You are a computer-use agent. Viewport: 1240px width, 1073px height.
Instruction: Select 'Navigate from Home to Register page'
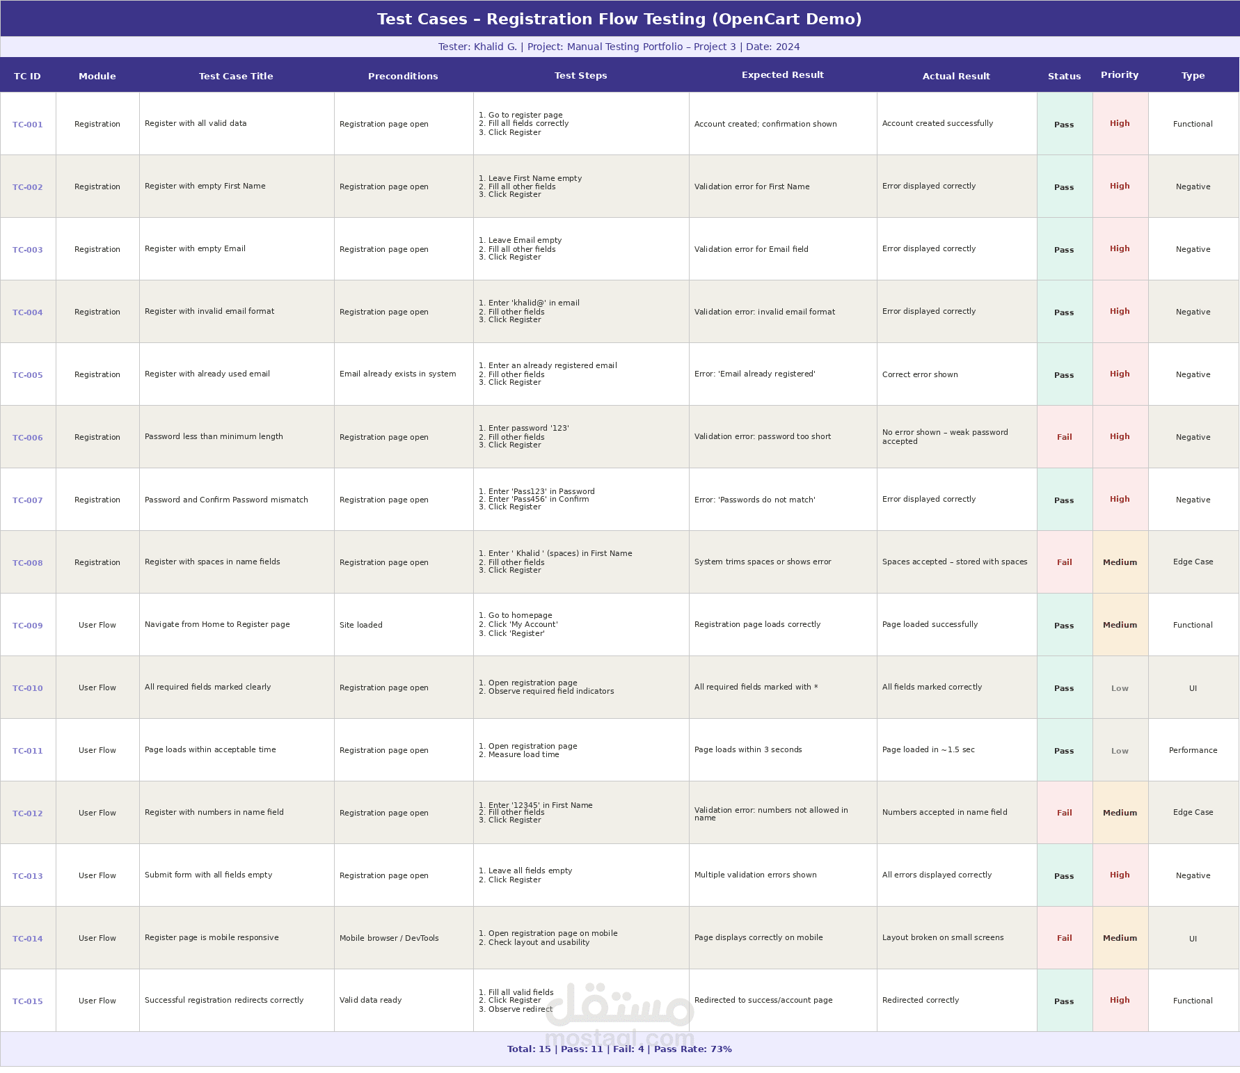[x=217, y=624]
